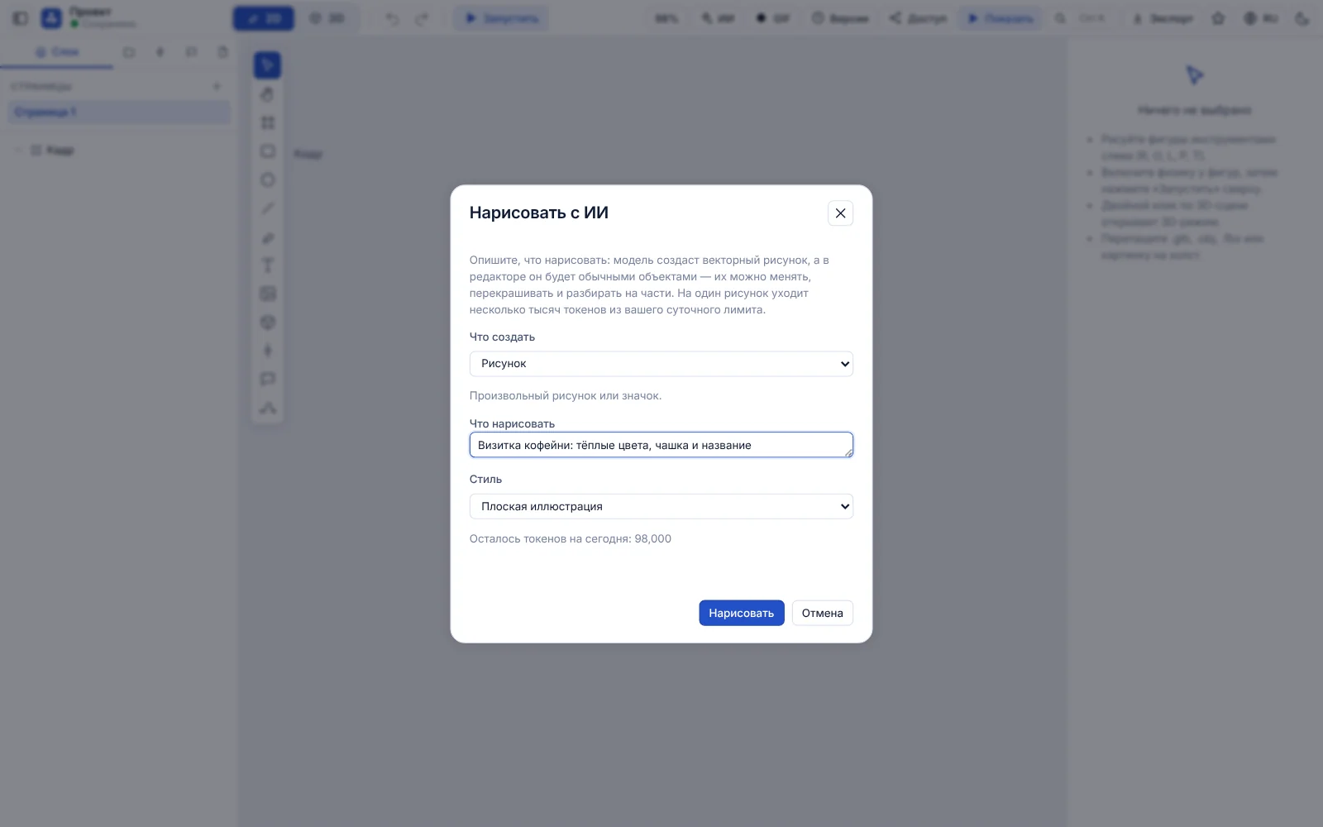Toggle the left sidebar panel icon
This screenshot has height=827, width=1323.
pos(21,18)
